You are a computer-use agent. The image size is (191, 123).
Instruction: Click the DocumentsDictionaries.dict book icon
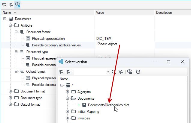point(84,105)
